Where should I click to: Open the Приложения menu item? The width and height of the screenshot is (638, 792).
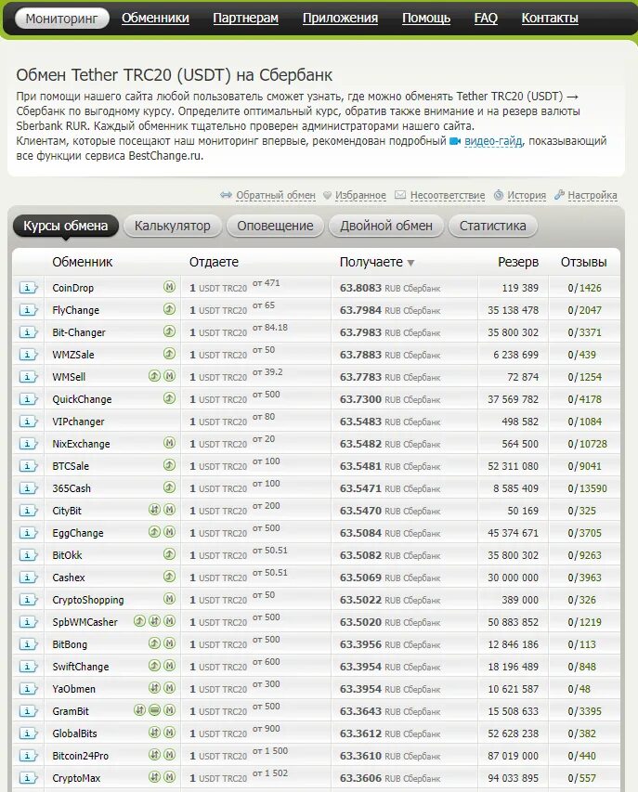click(x=340, y=19)
